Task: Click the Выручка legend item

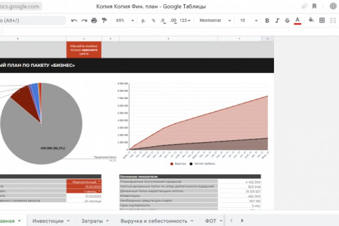Action: (178, 164)
